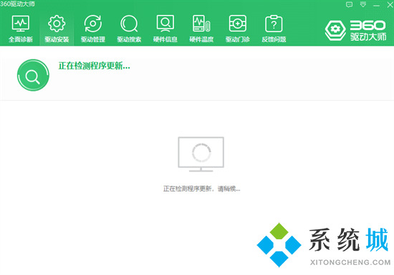Click the 360驱动大师 logo
This screenshot has height=275, width=394.
[x=355, y=30]
